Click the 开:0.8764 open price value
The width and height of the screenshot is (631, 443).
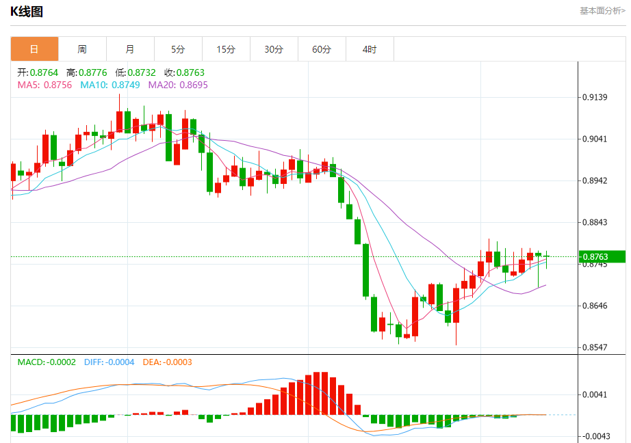[38, 72]
